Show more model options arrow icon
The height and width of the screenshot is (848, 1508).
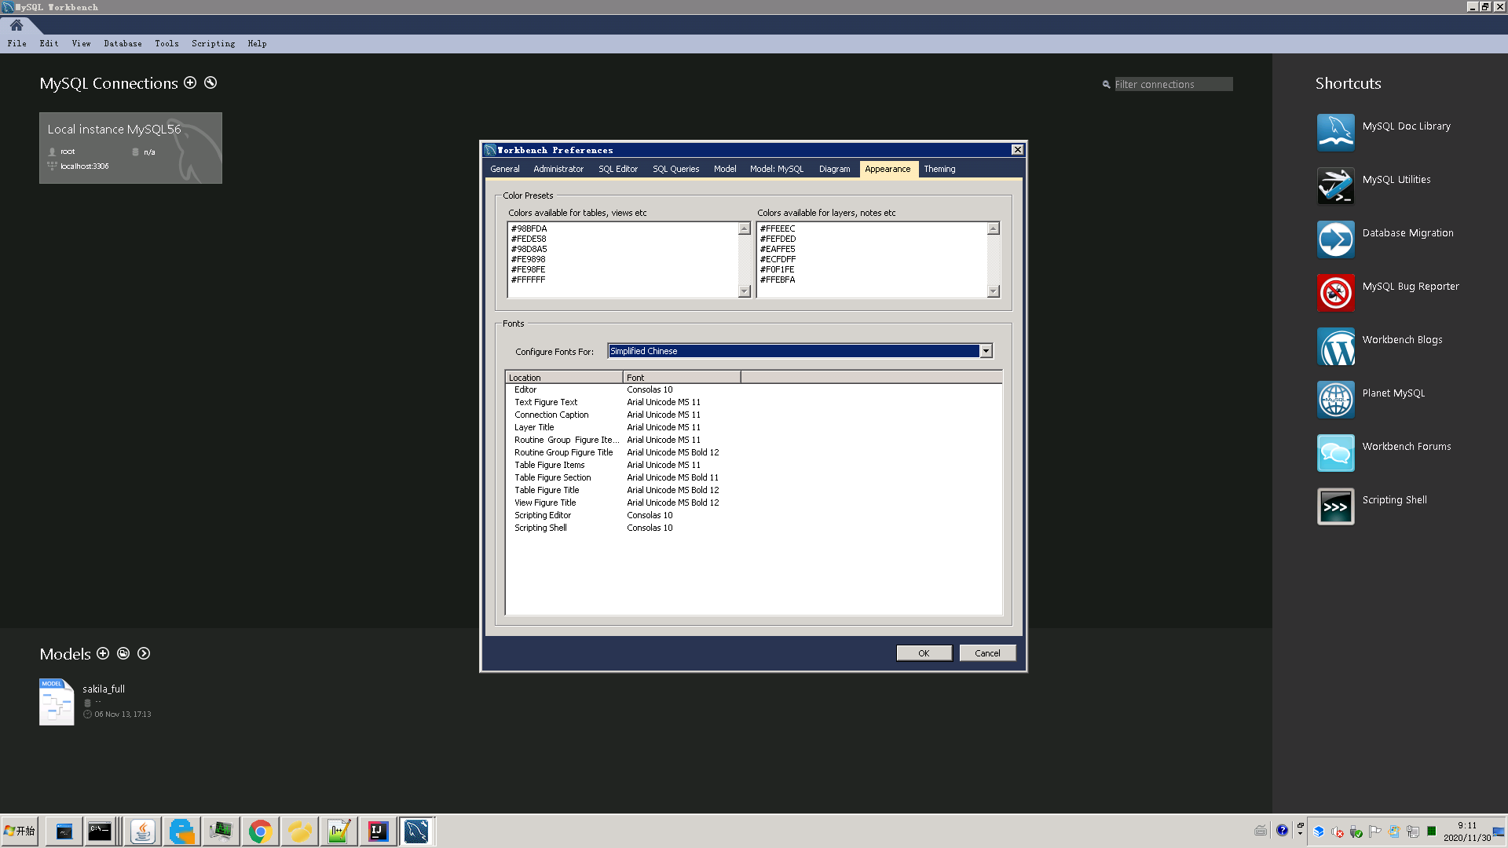point(144,653)
